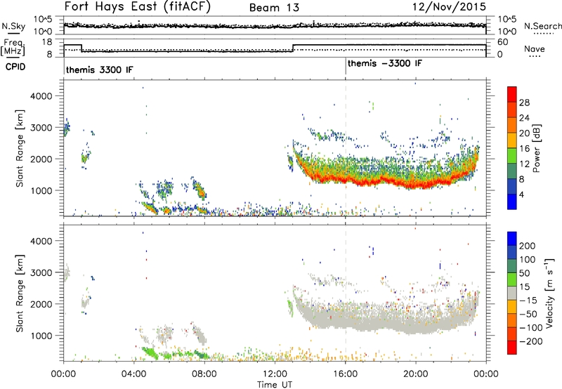
Task: Select the "Freq. [MHz]" axis label
Action: tap(13, 48)
